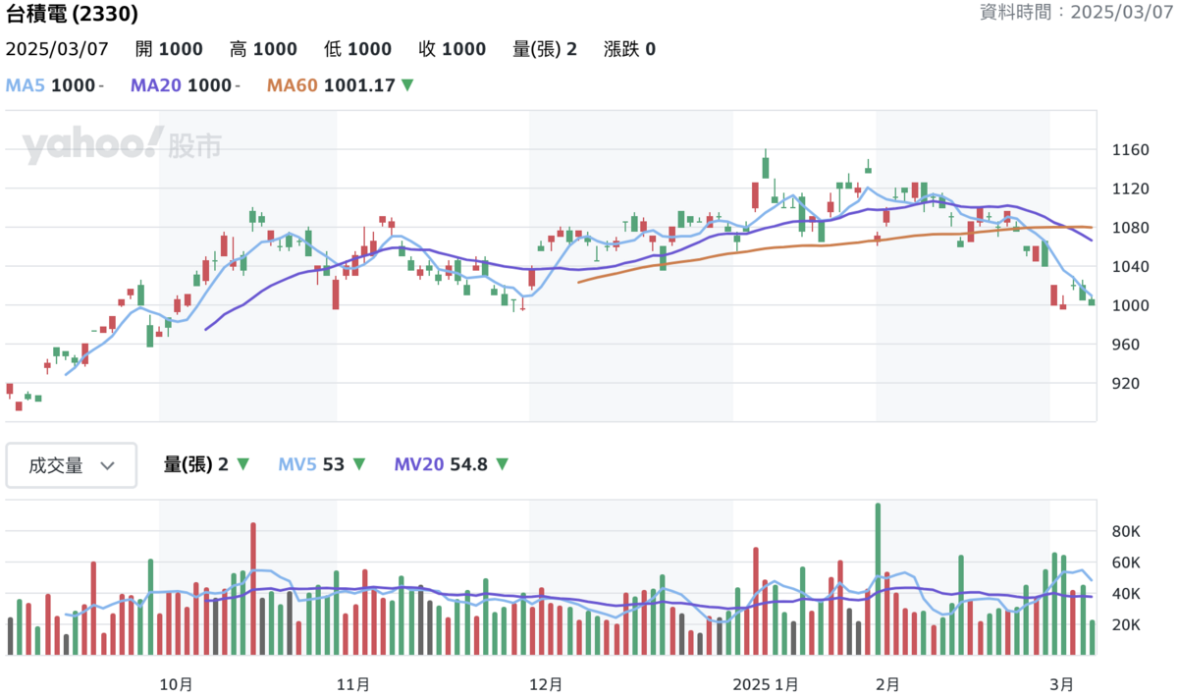Click the 10月 label on the time axis

(176, 683)
